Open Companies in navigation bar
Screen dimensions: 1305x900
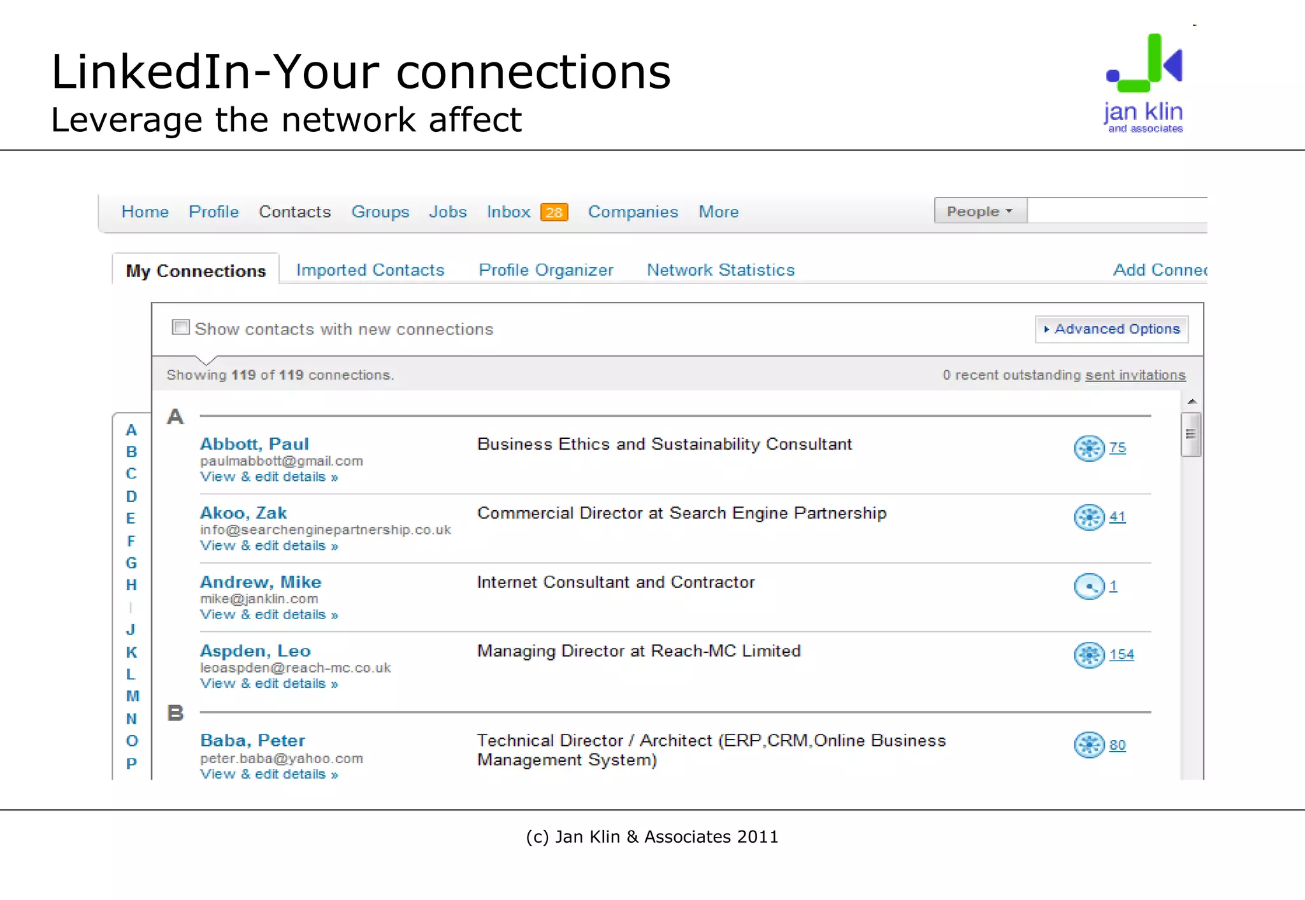tap(633, 212)
